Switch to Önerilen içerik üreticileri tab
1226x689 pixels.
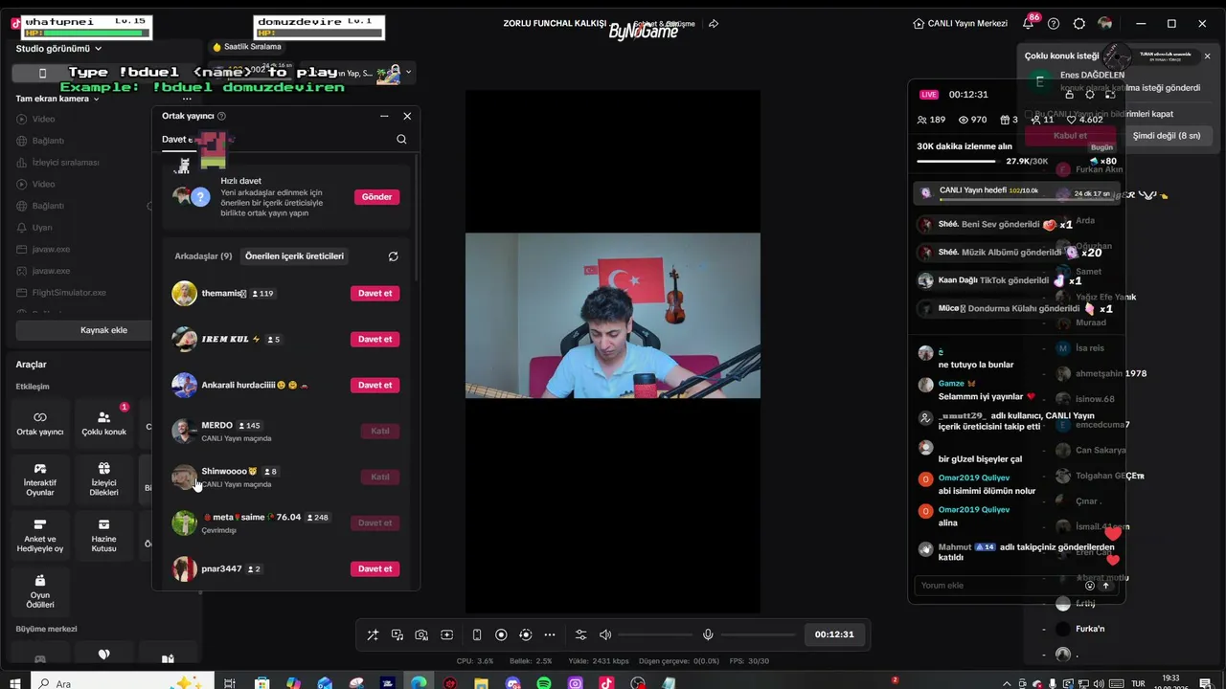(x=294, y=256)
